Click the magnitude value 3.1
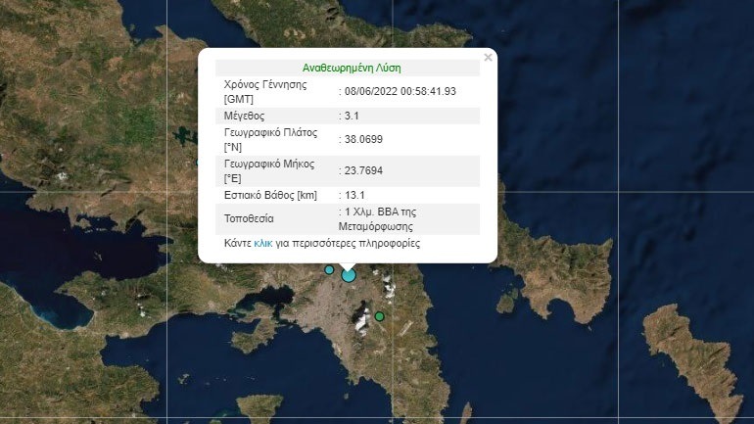The image size is (754, 424). (352, 116)
